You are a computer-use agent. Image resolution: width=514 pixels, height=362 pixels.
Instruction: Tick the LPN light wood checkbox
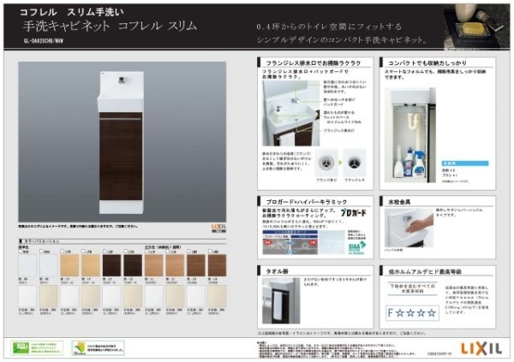[x=83, y=252]
